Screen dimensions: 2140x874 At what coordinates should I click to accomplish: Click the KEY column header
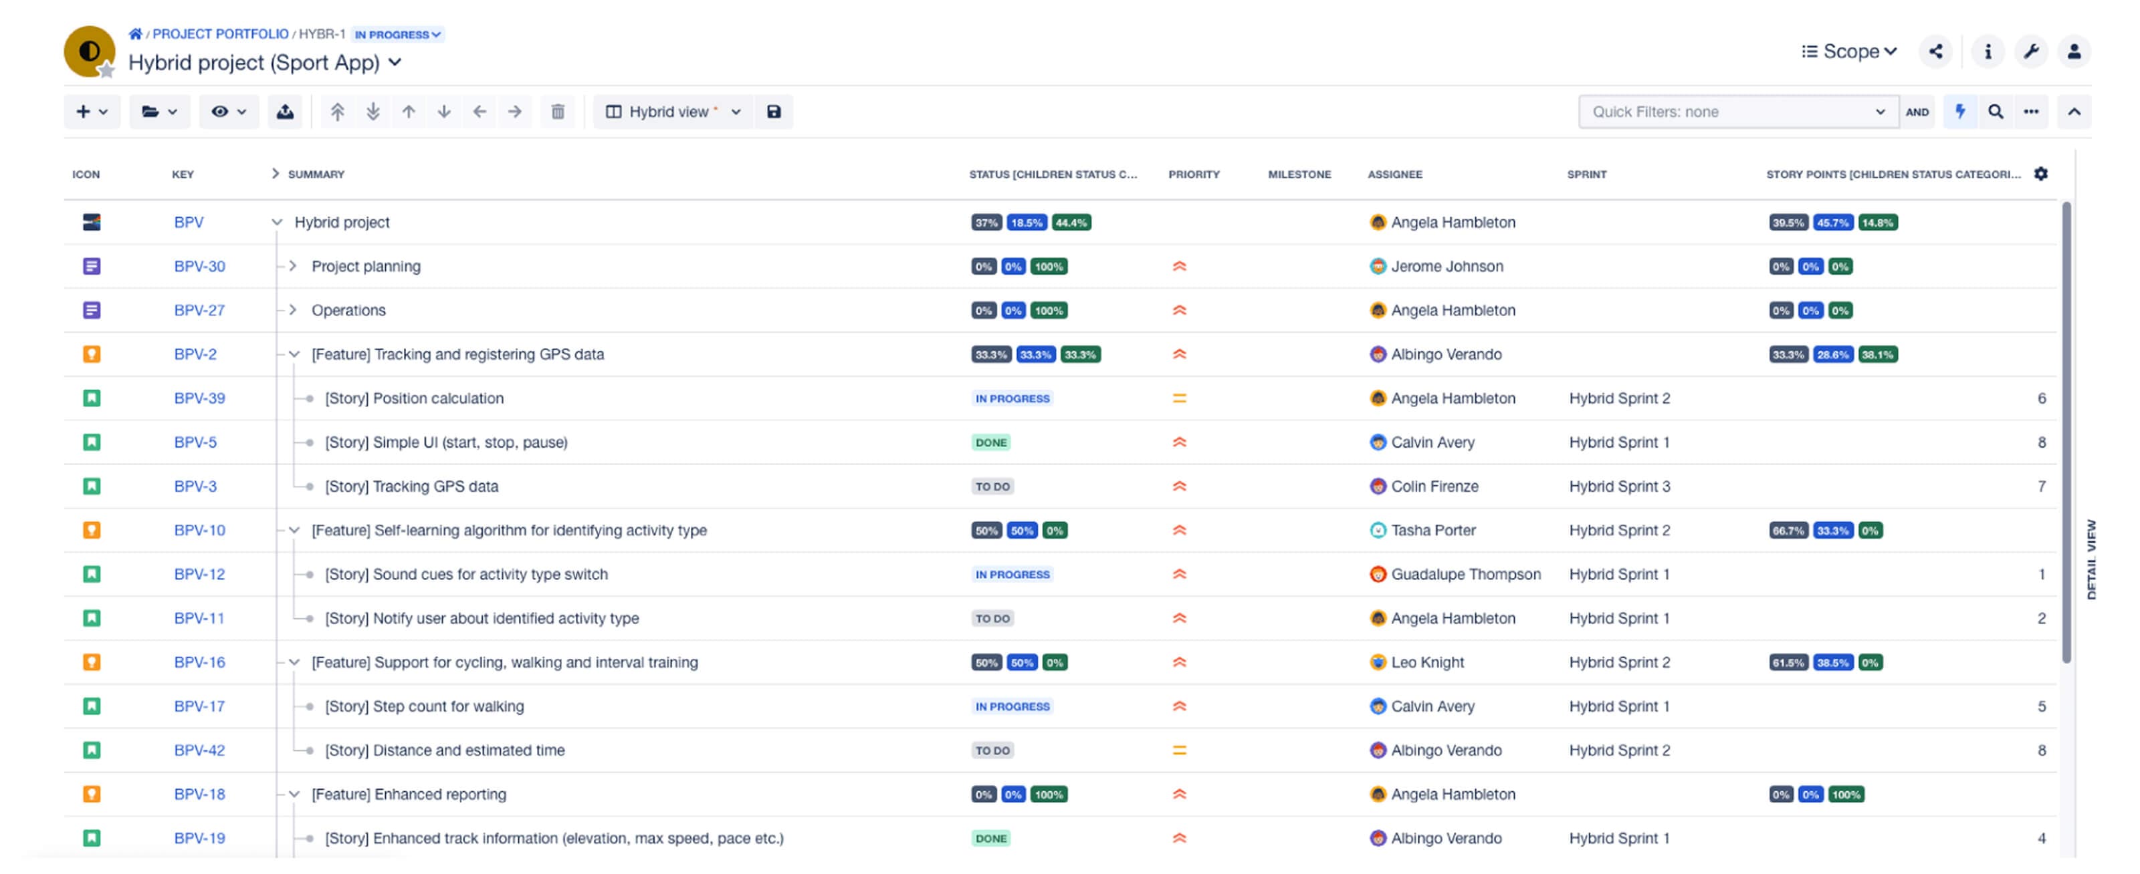[x=183, y=174]
